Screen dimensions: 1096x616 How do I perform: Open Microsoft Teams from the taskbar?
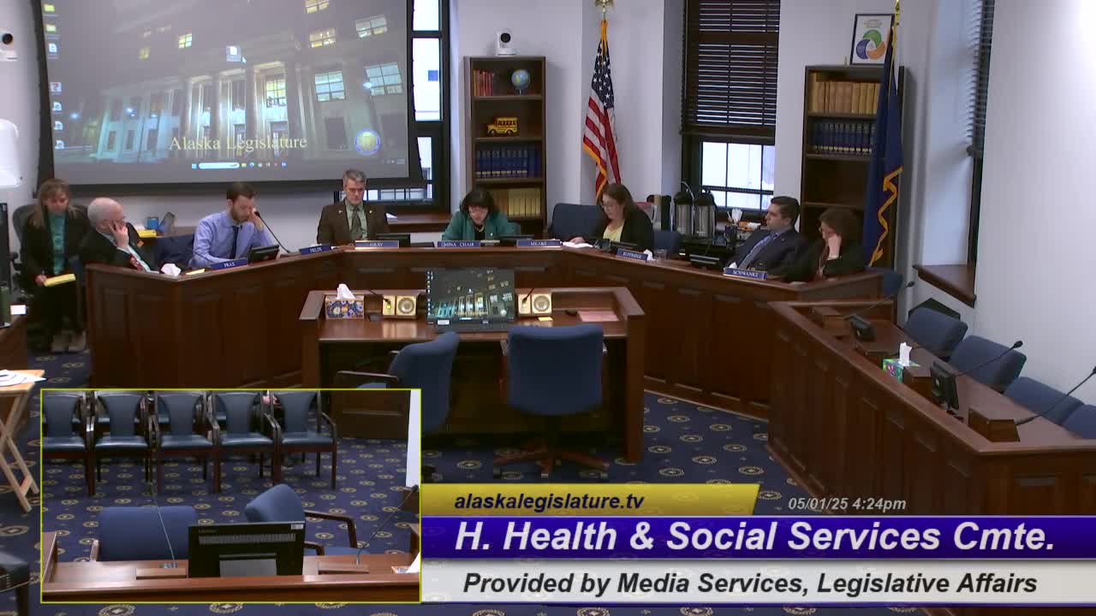coord(283,163)
